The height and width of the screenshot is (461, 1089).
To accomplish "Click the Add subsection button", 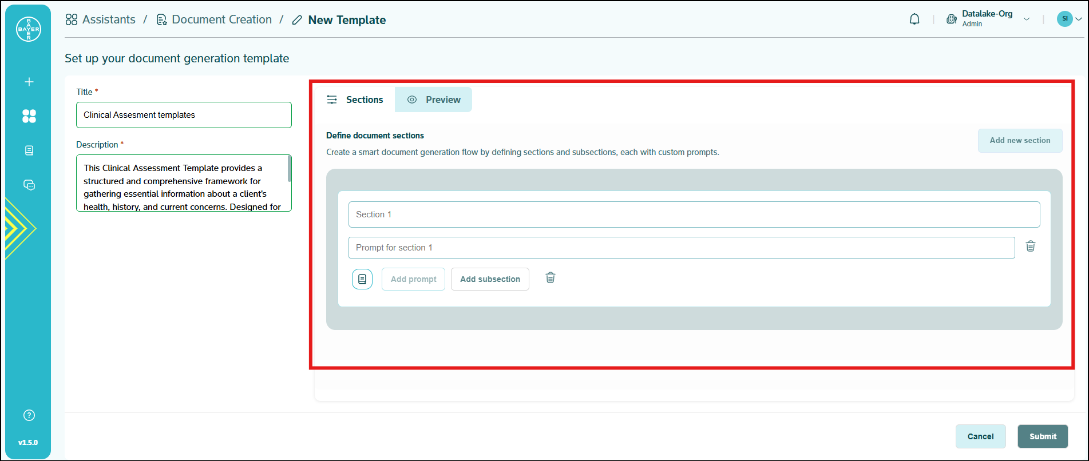I will coord(490,279).
